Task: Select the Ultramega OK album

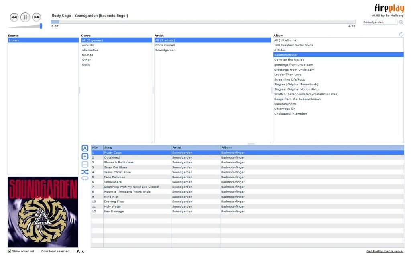Action: tap(338, 109)
